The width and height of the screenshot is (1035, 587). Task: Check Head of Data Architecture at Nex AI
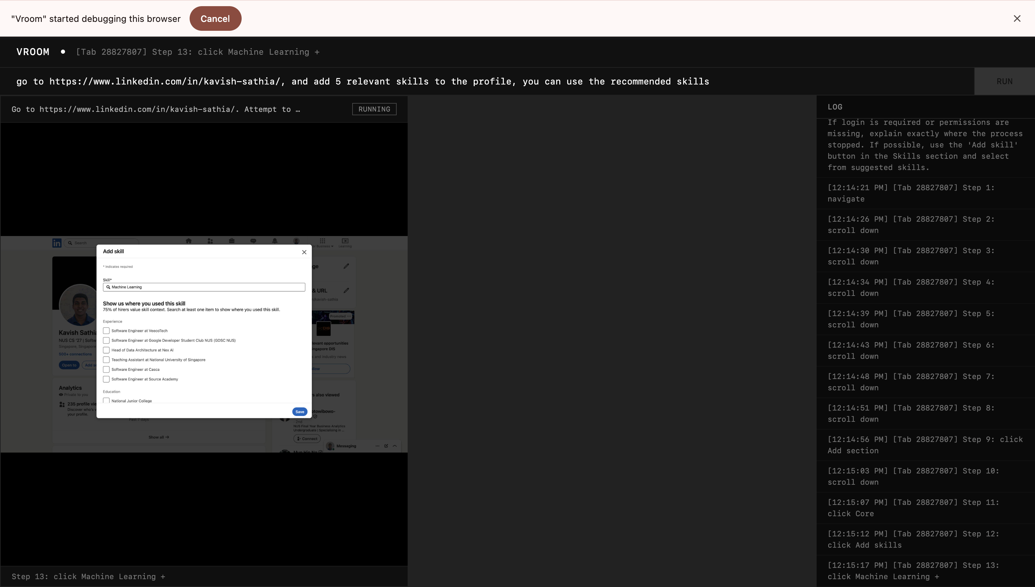point(106,350)
